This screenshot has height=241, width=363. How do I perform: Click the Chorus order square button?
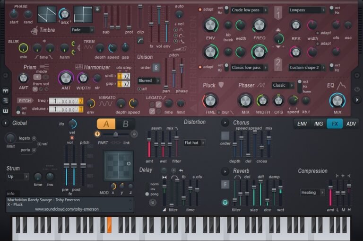(x=225, y=136)
